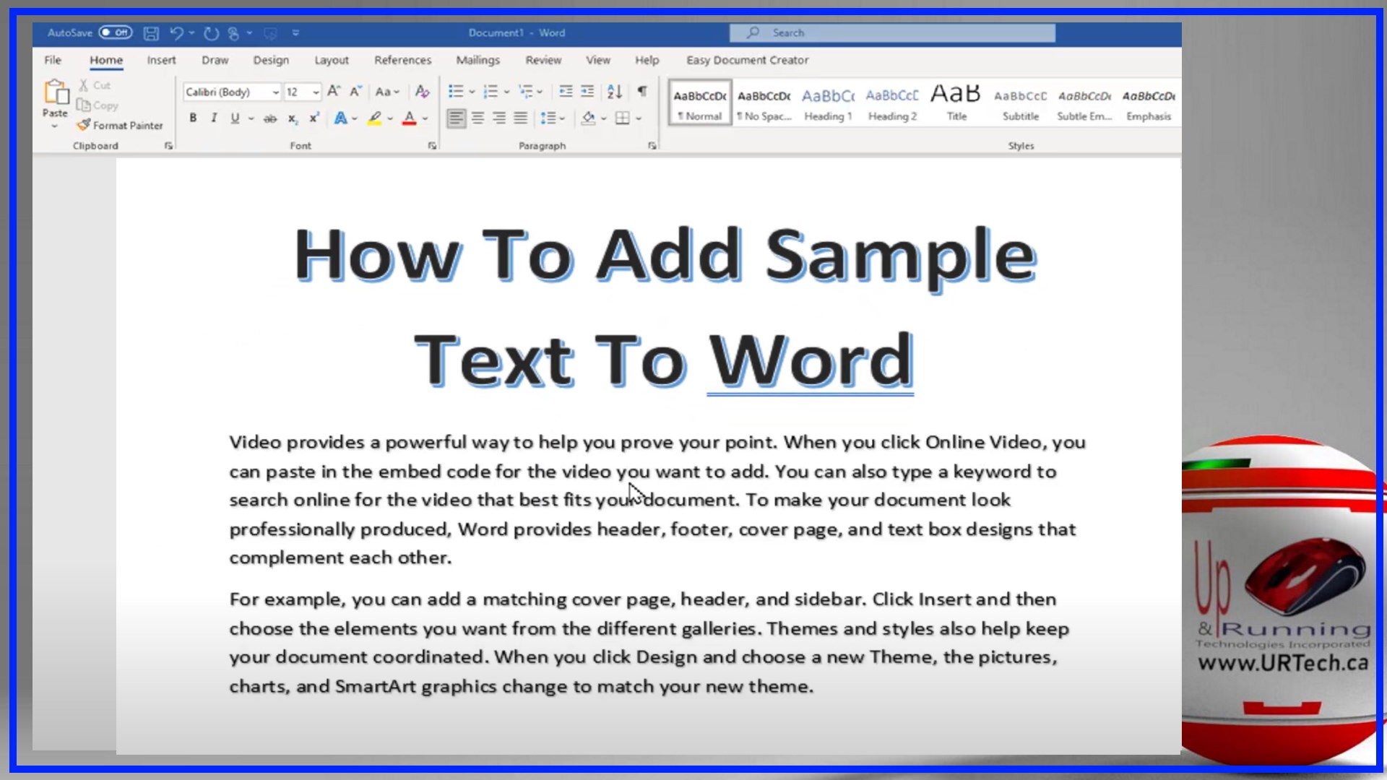Apply strikethrough formatting
The width and height of the screenshot is (1387, 780).
tap(270, 118)
